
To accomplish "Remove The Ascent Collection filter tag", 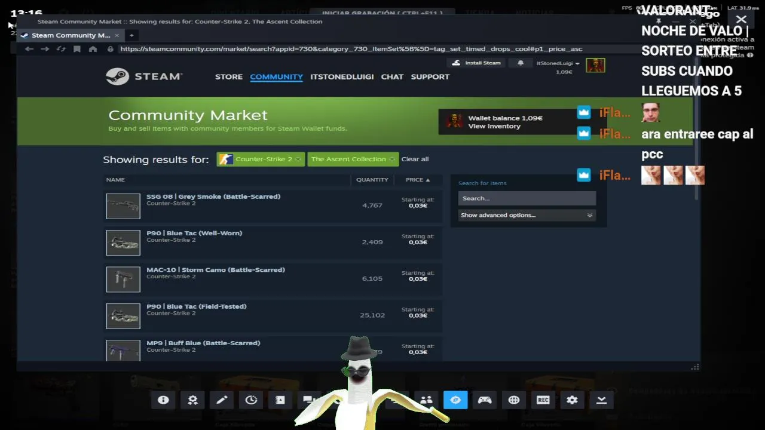I will tap(391, 159).
